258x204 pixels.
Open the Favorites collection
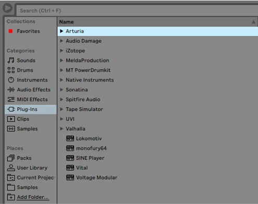(x=29, y=31)
